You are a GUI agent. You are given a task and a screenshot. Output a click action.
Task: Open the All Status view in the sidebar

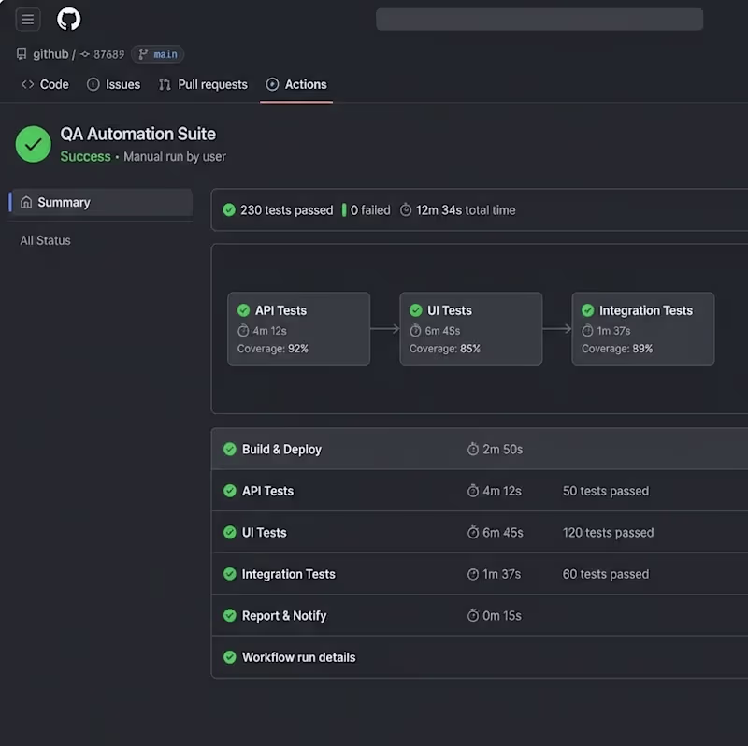tap(44, 240)
